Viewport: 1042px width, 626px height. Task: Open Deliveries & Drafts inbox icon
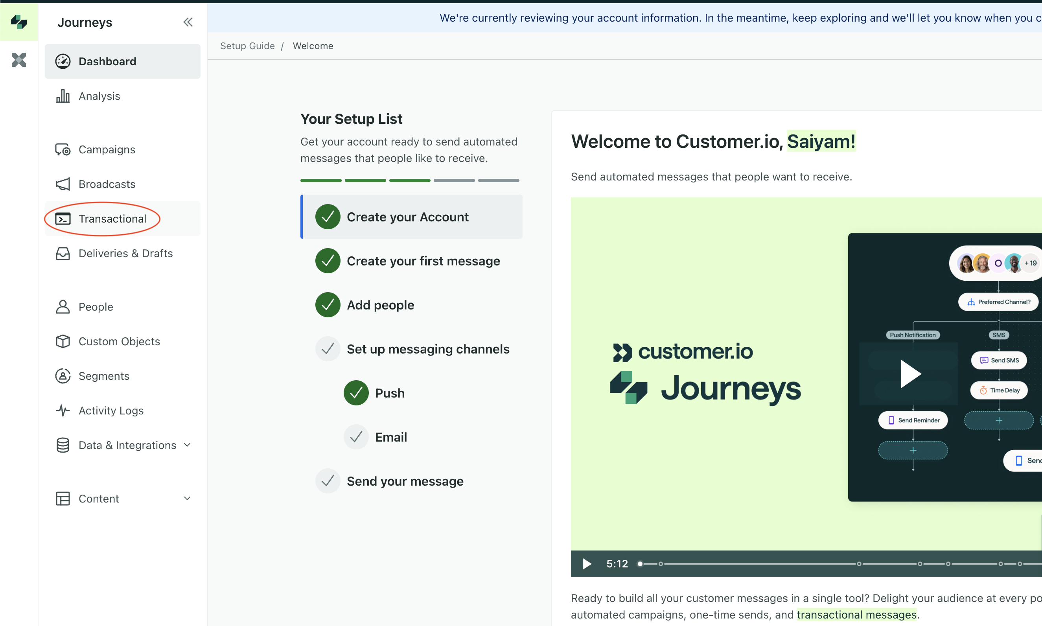point(63,254)
